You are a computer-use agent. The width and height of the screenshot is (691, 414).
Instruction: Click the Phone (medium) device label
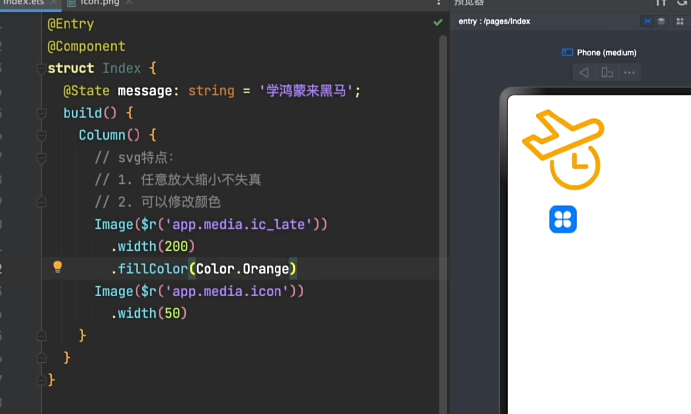pyautogui.click(x=607, y=52)
